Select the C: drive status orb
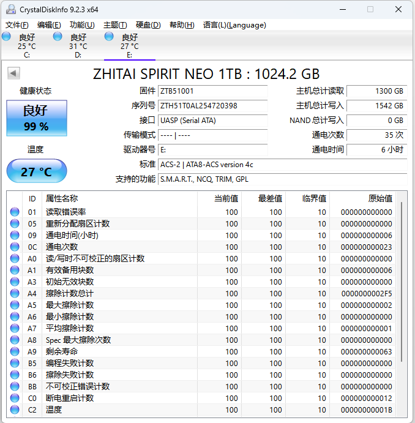Viewport: 415px width, 423px height. pyautogui.click(x=7, y=37)
